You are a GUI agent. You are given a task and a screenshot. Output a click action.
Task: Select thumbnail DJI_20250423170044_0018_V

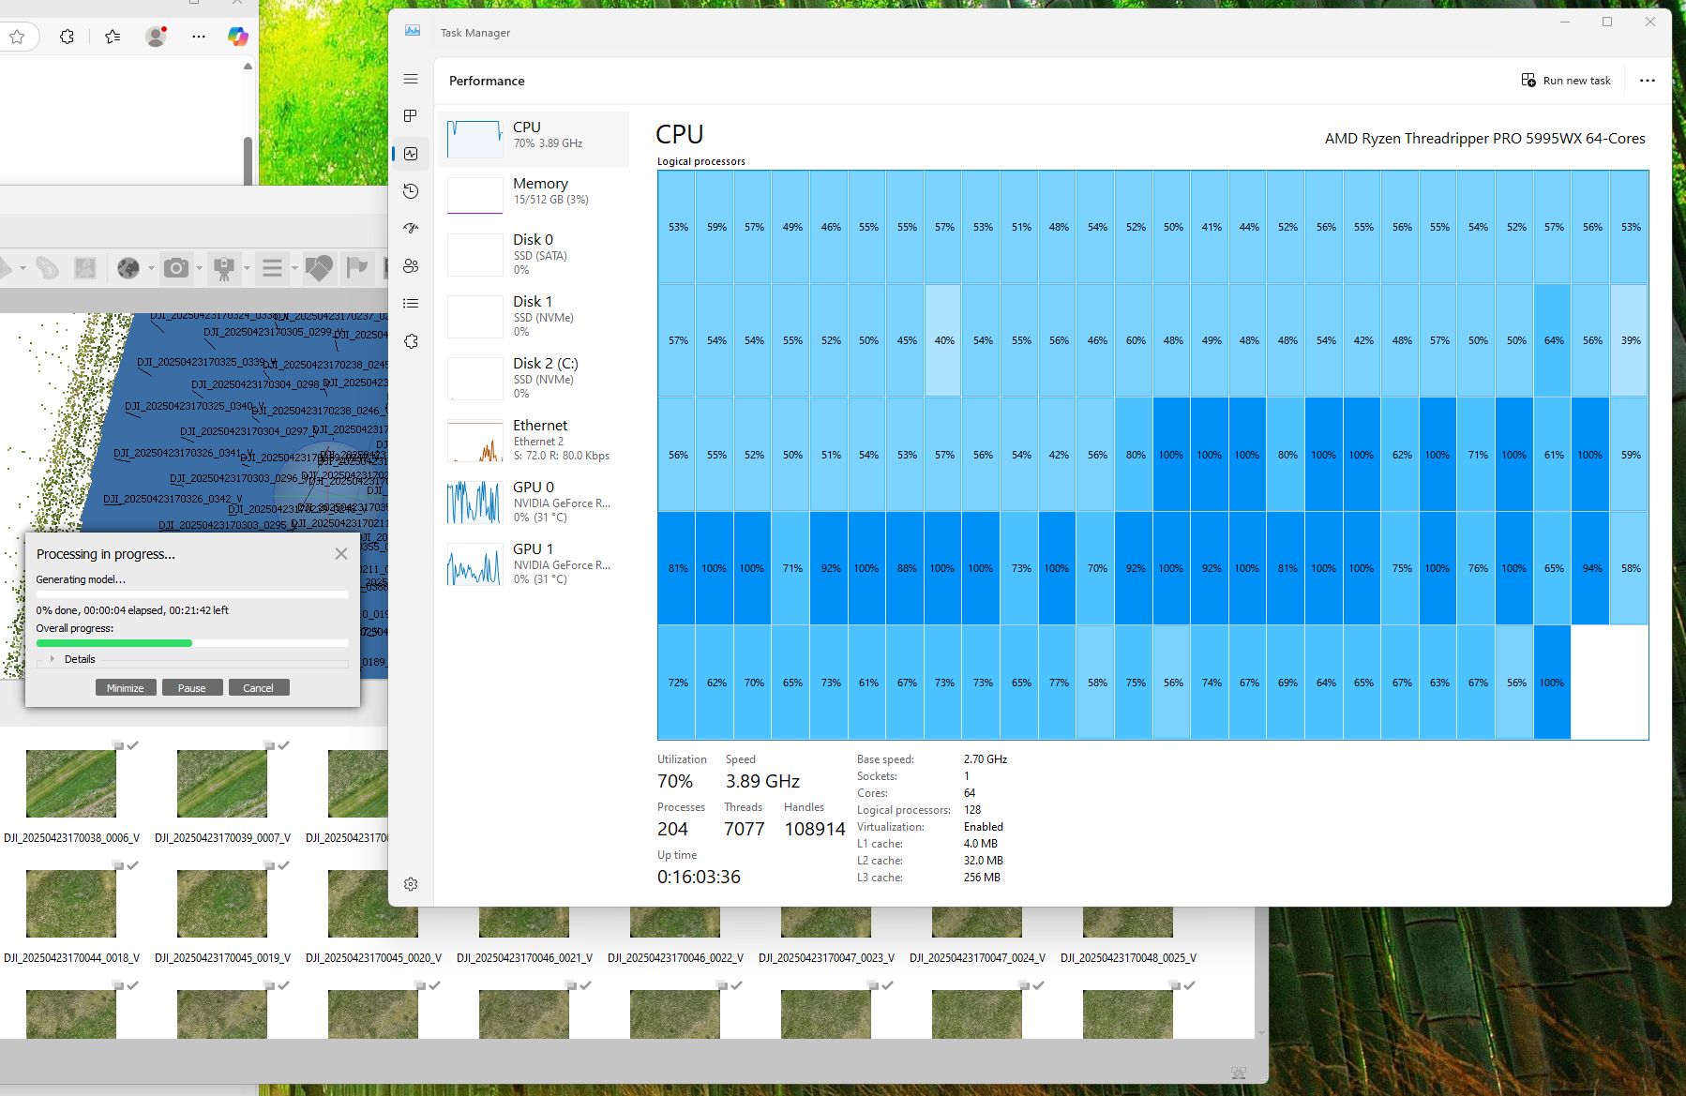(x=71, y=905)
